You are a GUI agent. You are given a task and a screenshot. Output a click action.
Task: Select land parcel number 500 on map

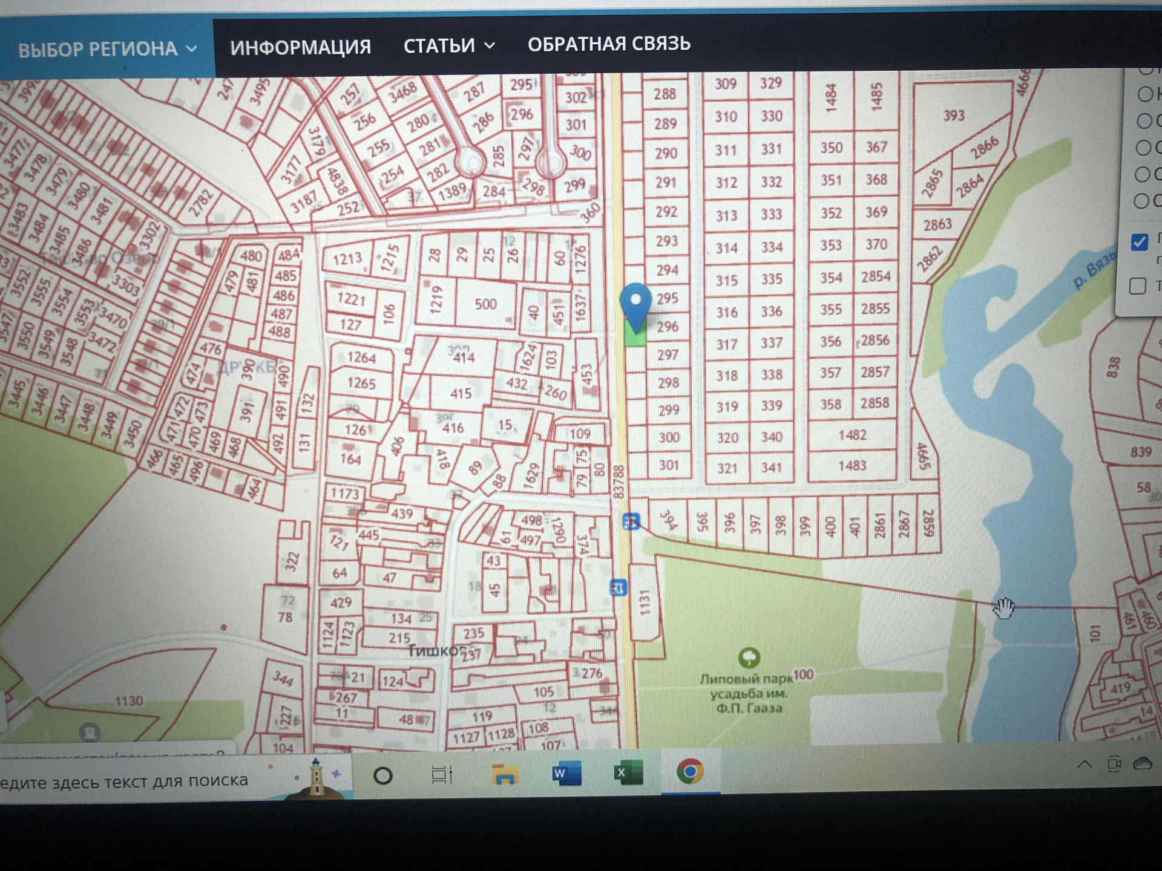pyautogui.click(x=486, y=304)
